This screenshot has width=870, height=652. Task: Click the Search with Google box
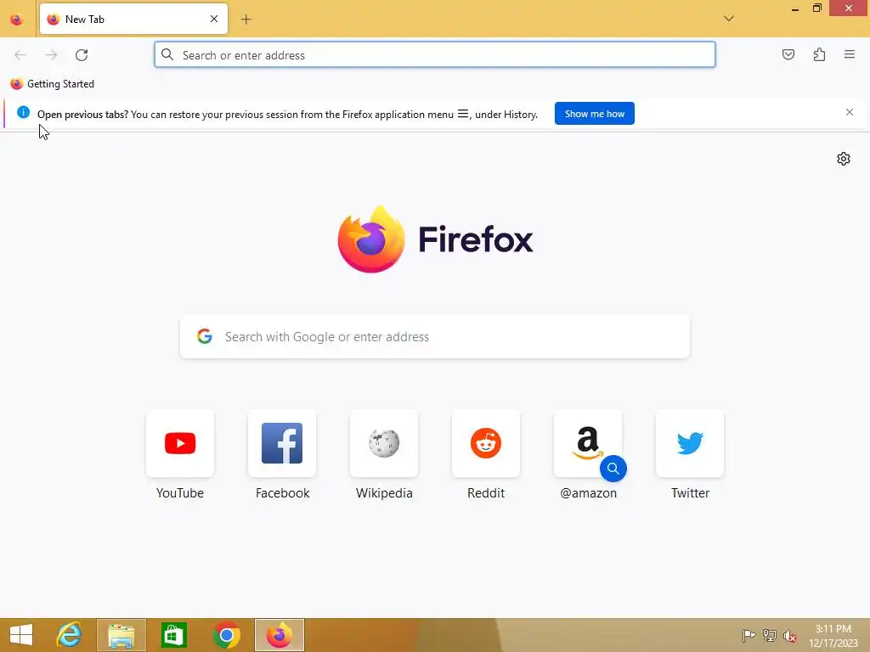tap(434, 336)
